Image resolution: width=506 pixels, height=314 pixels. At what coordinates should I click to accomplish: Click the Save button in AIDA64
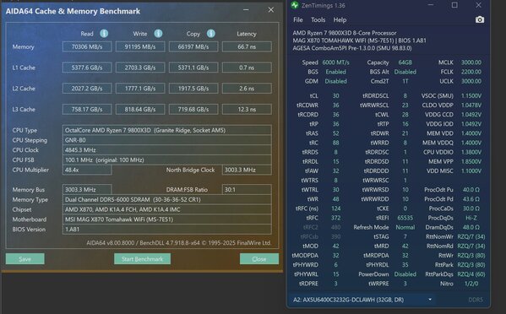tap(24, 259)
